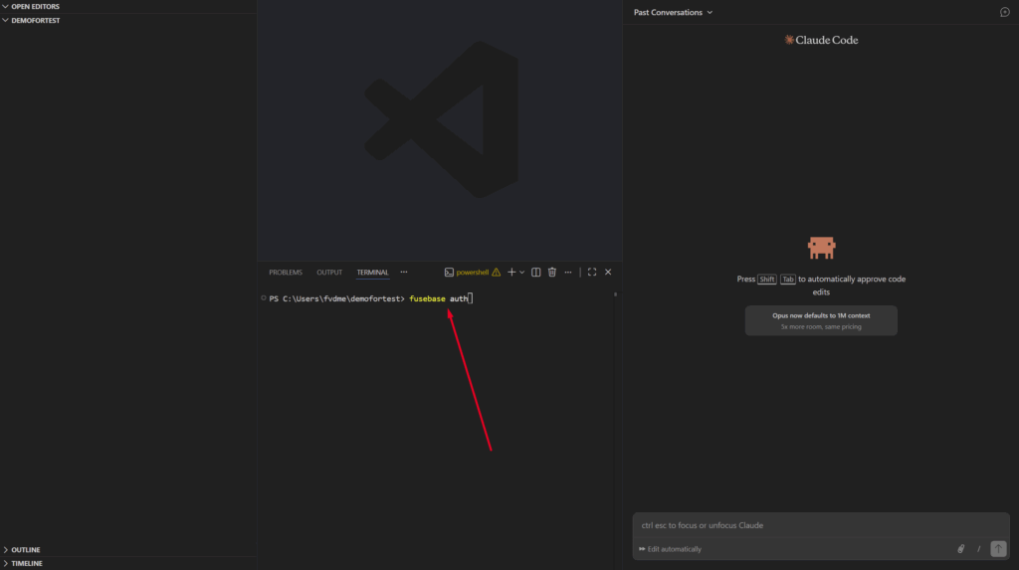This screenshot has width=1019, height=570.
Task: Open the launch profile dropdown arrow
Action: click(522, 272)
